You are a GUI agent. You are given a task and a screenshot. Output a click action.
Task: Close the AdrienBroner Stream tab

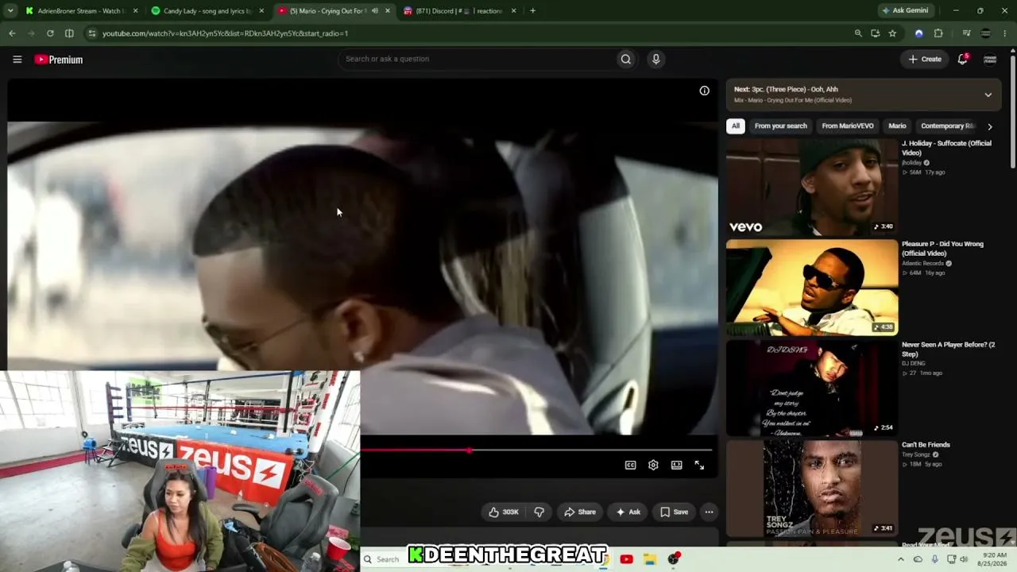coord(136,11)
